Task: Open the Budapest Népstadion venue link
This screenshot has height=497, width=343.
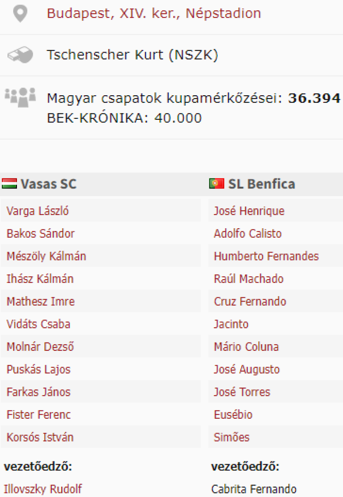Action: [154, 14]
